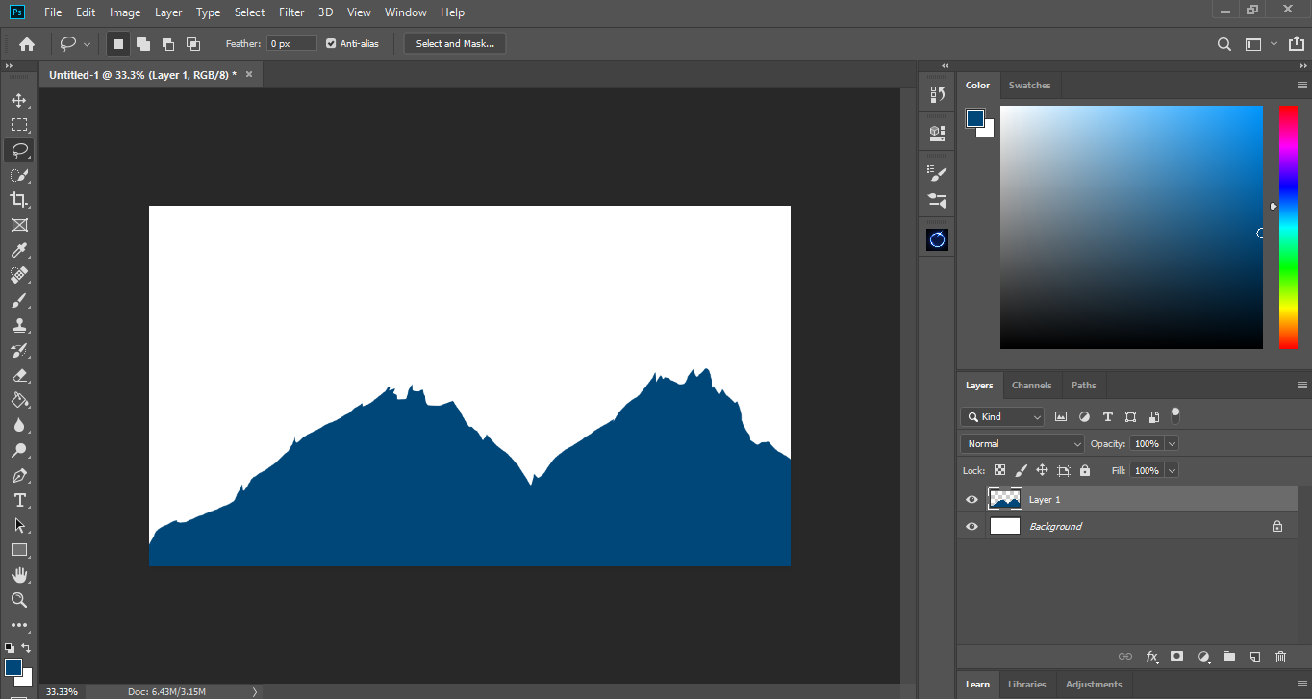Toggle Lock all padlock in Layers panel
Image resolution: width=1312 pixels, height=699 pixels.
coord(1085,471)
